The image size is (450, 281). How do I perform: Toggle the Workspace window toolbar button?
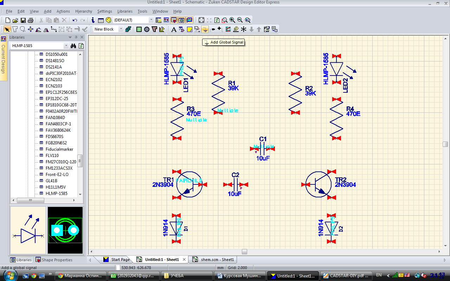(159, 20)
